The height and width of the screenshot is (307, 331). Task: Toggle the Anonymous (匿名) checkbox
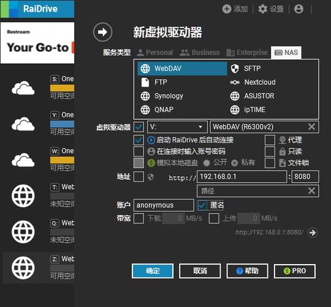[202, 205]
